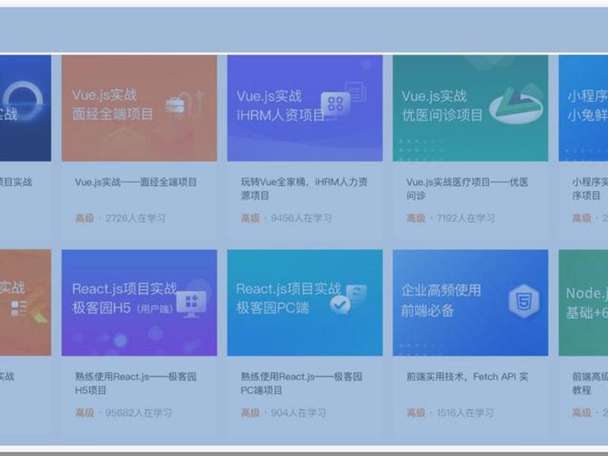Open link 前端实用技术，Fetch API 实
The image size is (608, 456).
[x=467, y=376]
